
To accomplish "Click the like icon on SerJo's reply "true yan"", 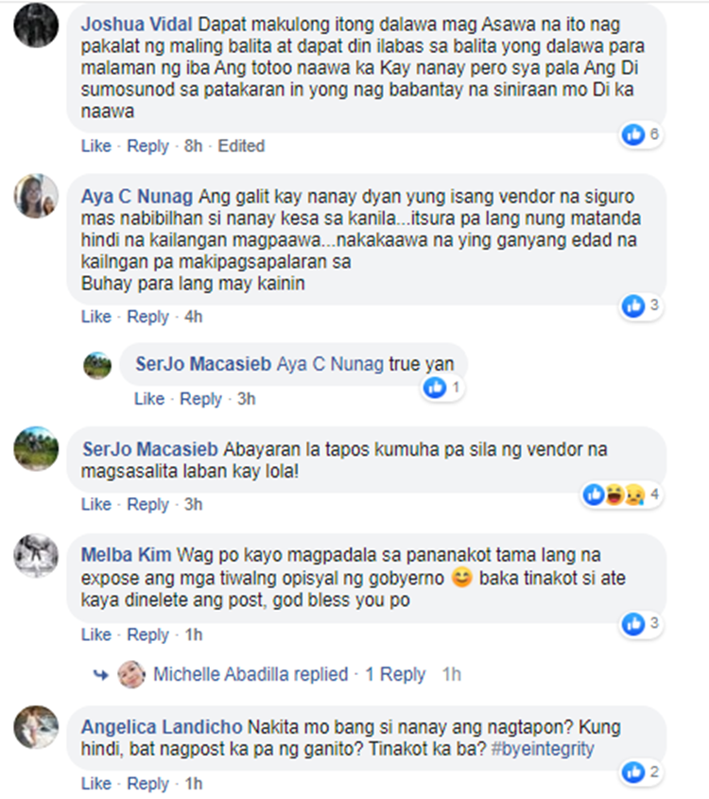I will point(435,388).
